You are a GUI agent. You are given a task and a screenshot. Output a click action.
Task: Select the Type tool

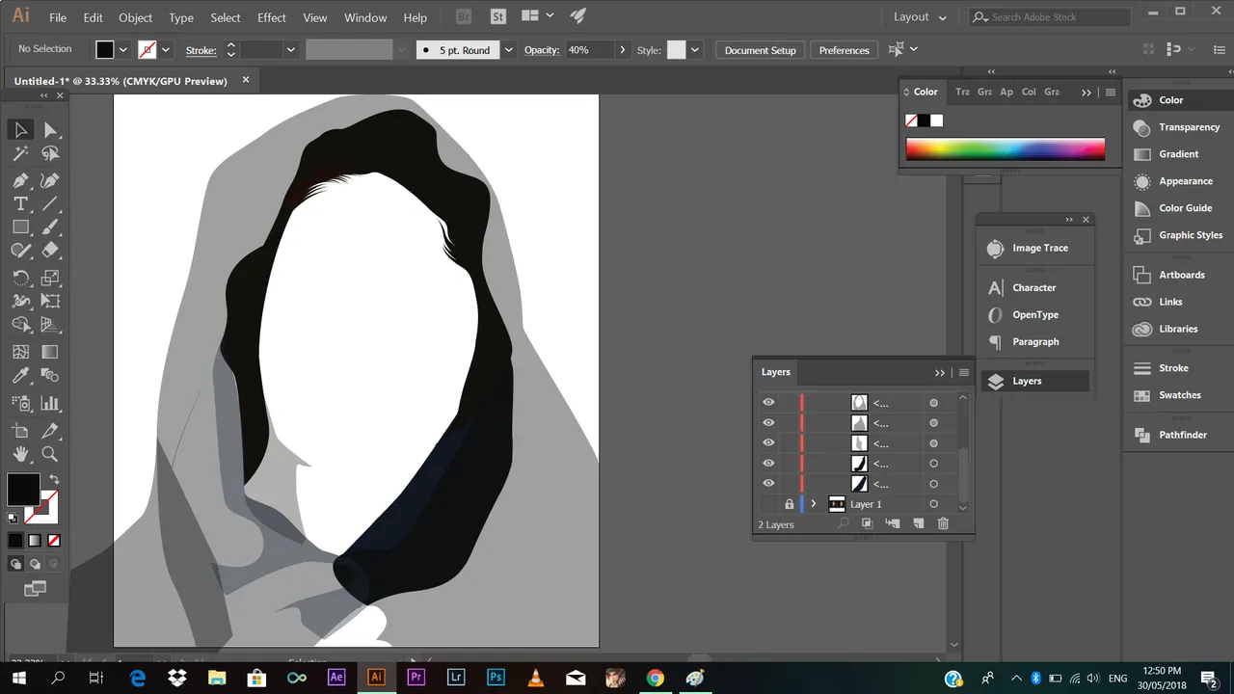(x=20, y=203)
